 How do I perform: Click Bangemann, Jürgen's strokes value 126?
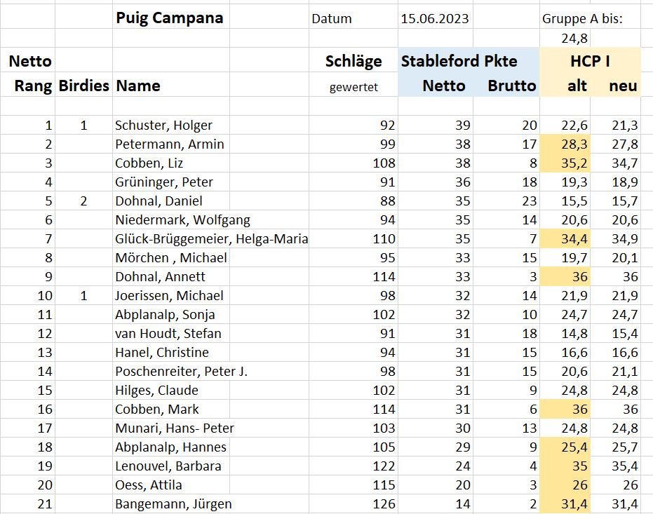(384, 504)
